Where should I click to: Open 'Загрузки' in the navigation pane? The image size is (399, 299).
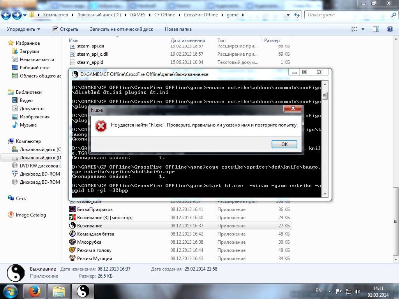[29, 51]
